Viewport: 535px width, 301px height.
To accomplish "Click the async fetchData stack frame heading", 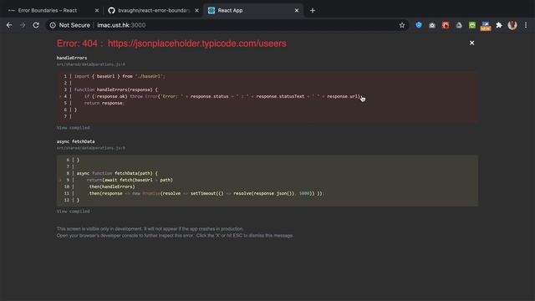I will (x=76, y=141).
